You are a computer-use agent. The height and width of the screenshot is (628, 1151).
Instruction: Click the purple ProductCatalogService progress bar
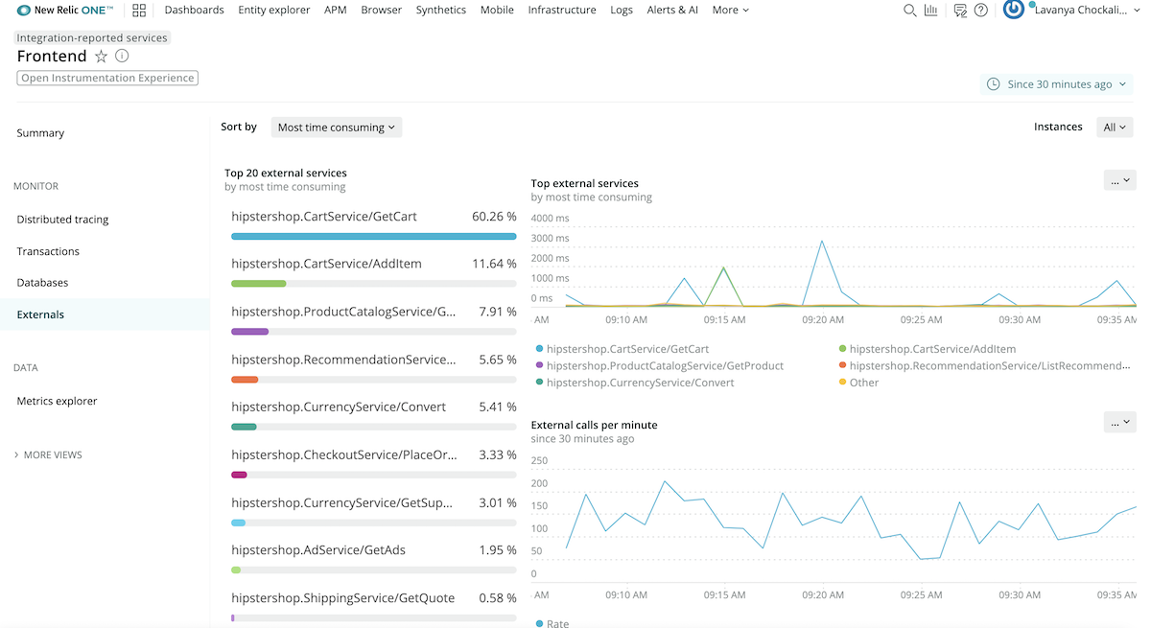(x=250, y=332)
